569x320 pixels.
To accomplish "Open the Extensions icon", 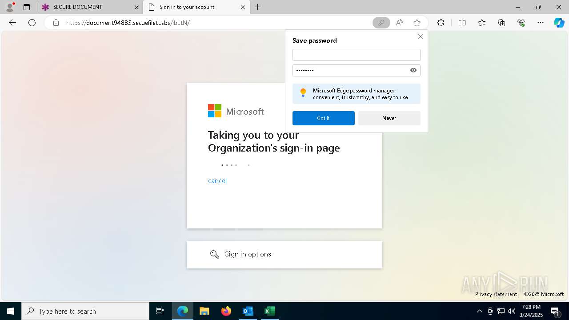I will pos(441,23).
